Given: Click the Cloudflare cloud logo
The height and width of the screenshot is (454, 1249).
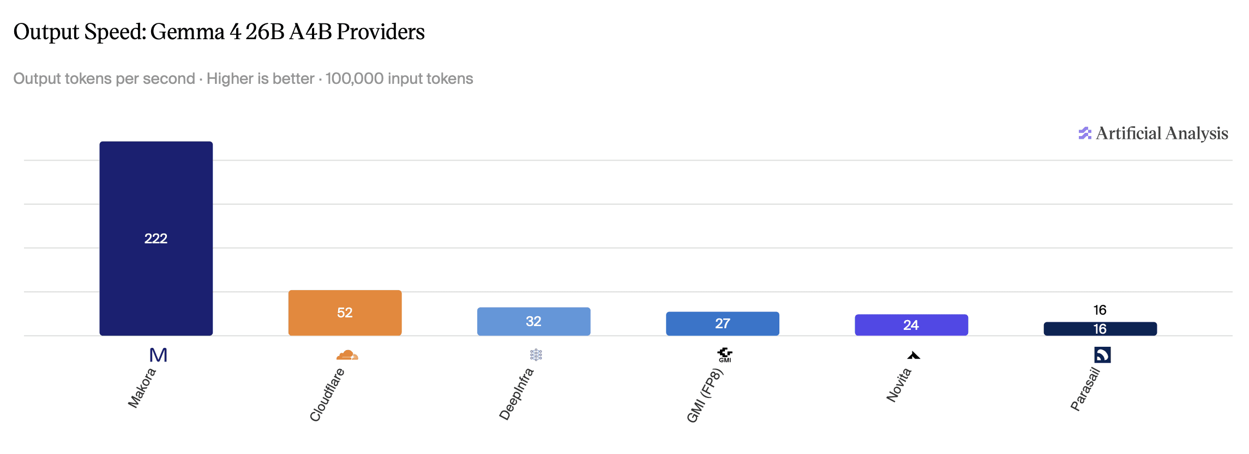Looking at the screenshot, I should (347, 355).
